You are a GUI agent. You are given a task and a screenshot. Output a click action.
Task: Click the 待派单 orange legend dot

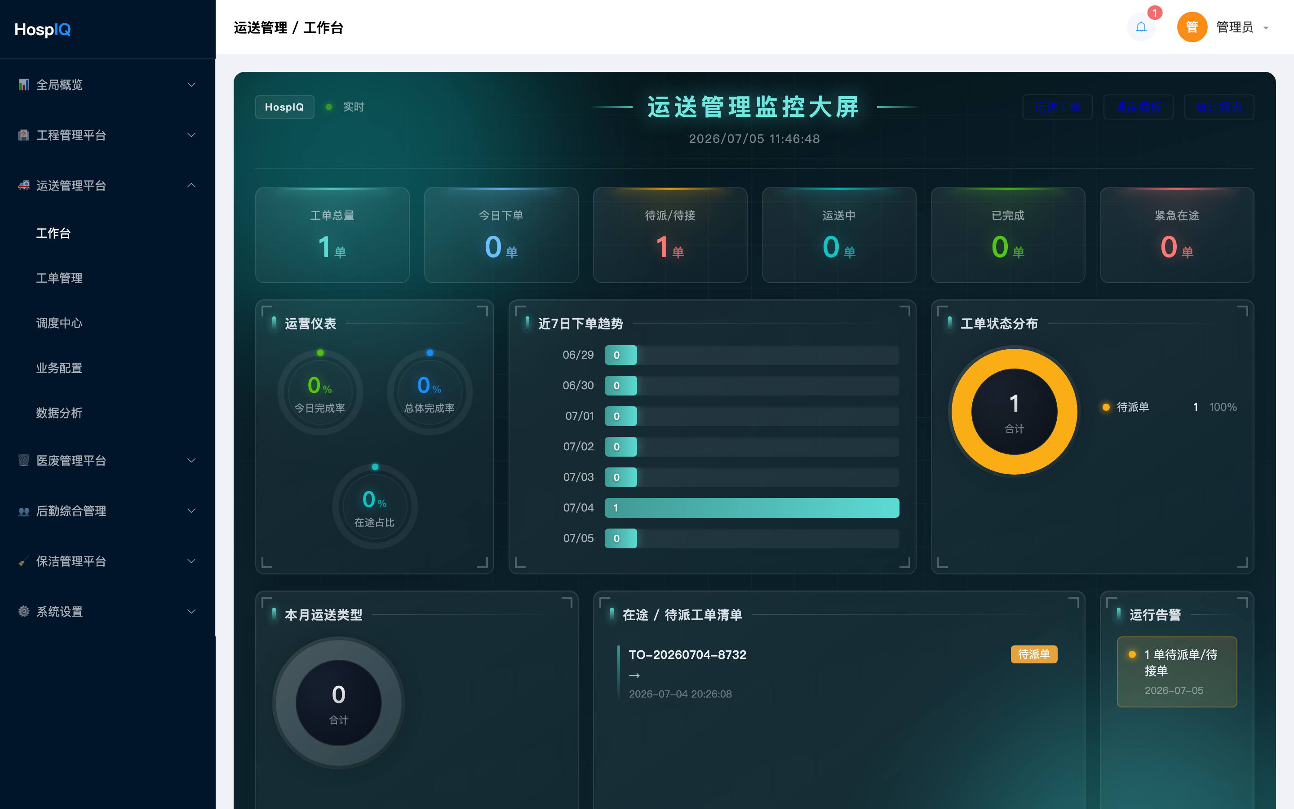click(1106, 407)
